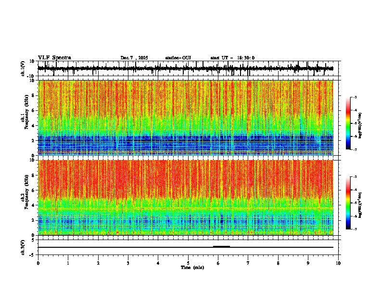Click the time axis tick label '5'
The width and height of the screenshot is (381, 295).
coord(188,263)
